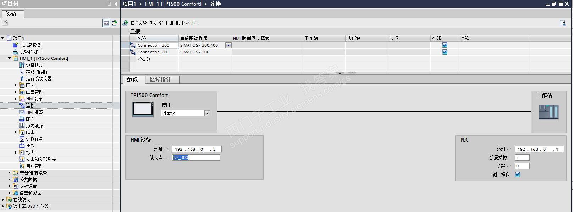Click the 伙伴站 column header

pos(367,38)
